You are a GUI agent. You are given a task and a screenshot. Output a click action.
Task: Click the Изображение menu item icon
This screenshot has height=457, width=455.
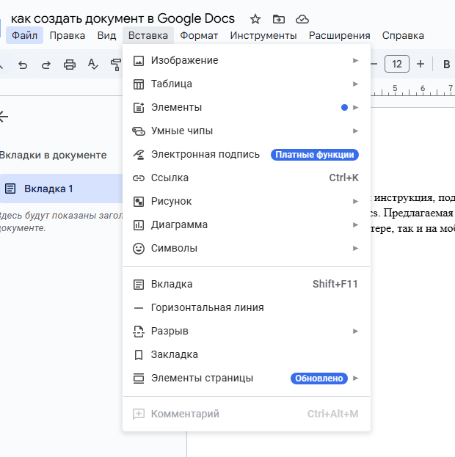tap(139, 61)
